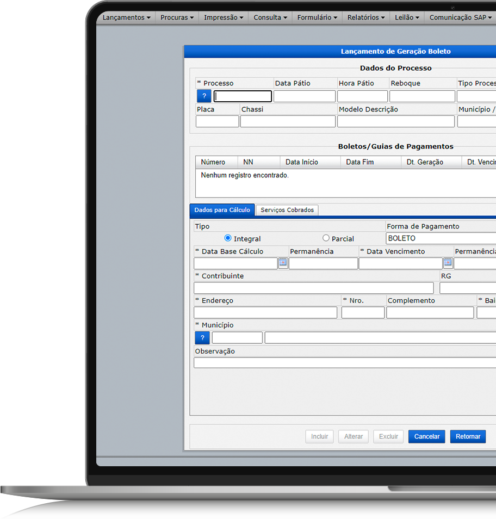Open the Formulário menu

(317, 17)
